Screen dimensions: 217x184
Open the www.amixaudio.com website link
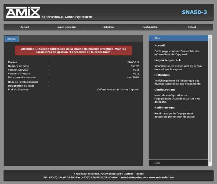click(x=161, y=177)
